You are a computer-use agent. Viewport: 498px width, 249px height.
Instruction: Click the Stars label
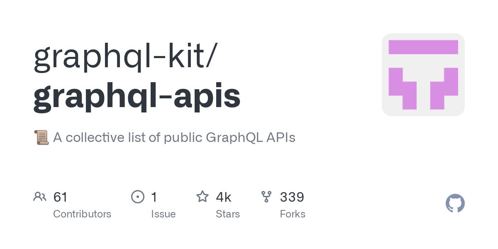pos(228,214)
